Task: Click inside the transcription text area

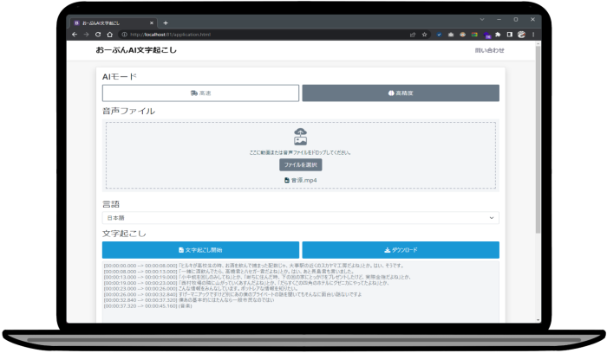Action: (300, 292)
